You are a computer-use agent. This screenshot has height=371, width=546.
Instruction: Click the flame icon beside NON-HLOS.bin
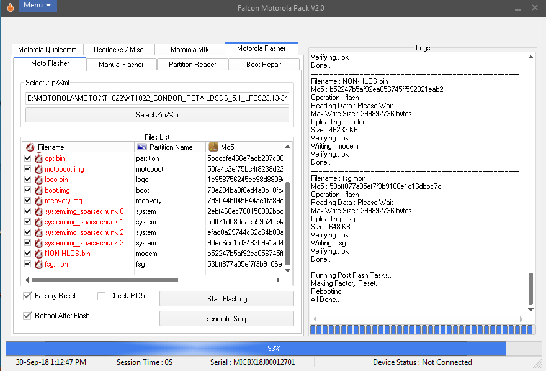(x=38, y=254)
